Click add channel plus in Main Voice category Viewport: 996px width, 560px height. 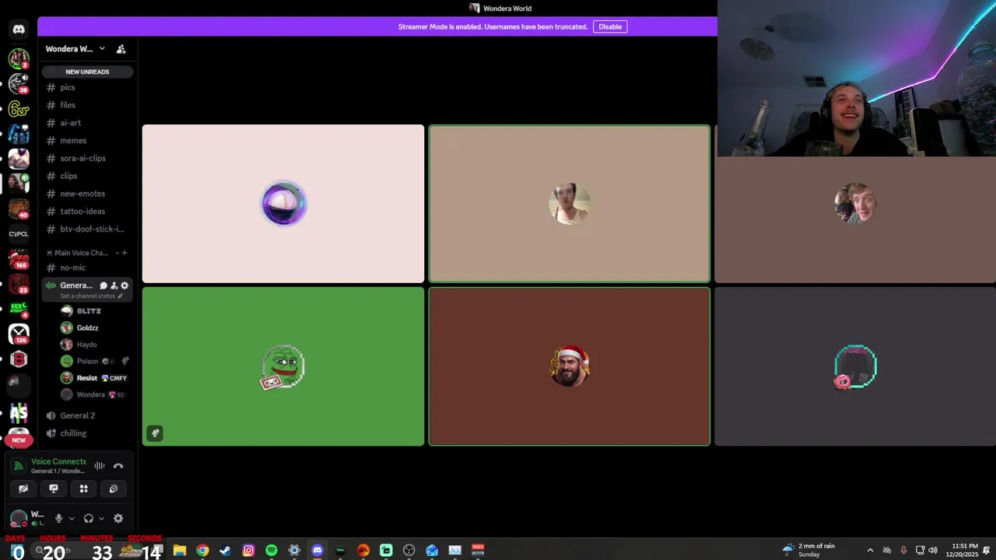coord(124,253)
